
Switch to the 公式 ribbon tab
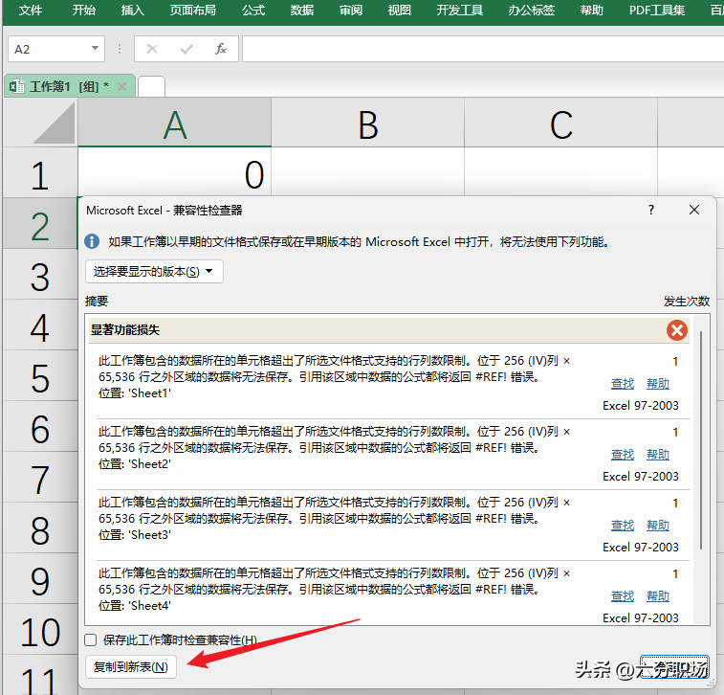pyautogui.click(x=253, y=11)
